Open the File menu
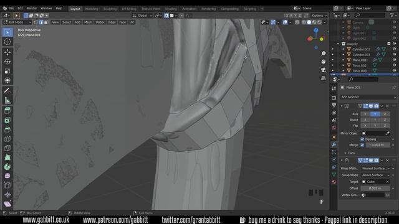Screen dimensions: 399x224 click(11, 8)
